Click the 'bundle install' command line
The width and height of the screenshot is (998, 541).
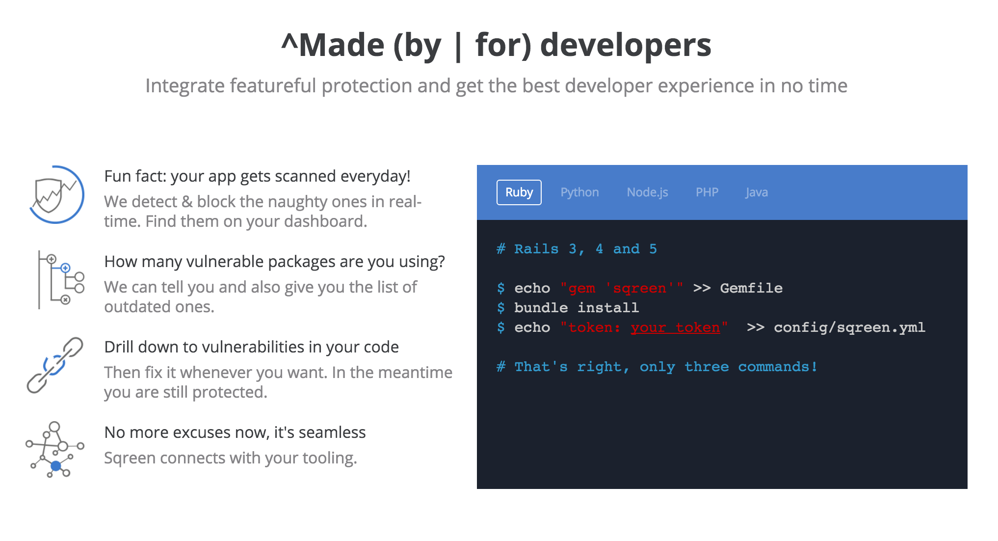pyautogui.click(x=576, y=308)
